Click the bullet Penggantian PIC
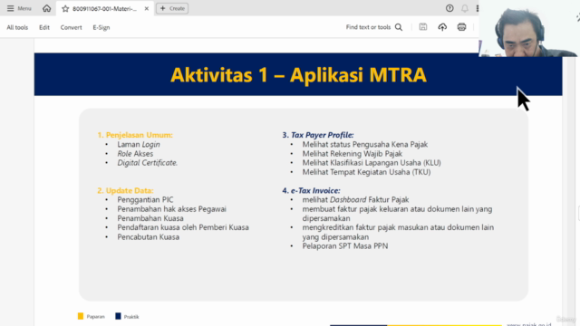580x326 pixels. pos(145,200)
